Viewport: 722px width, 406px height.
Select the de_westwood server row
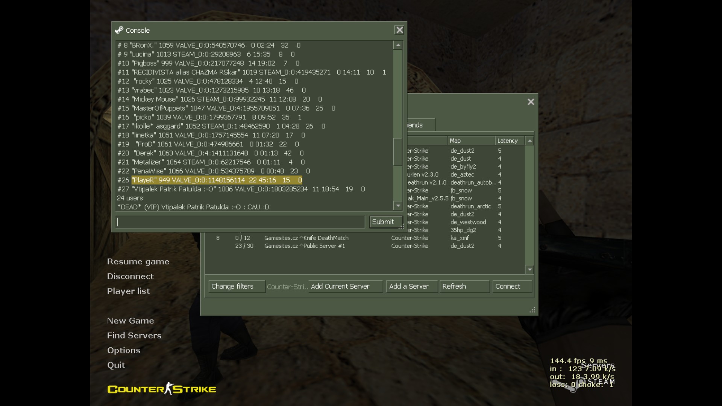pyautogui.click(x=466, y=222)
